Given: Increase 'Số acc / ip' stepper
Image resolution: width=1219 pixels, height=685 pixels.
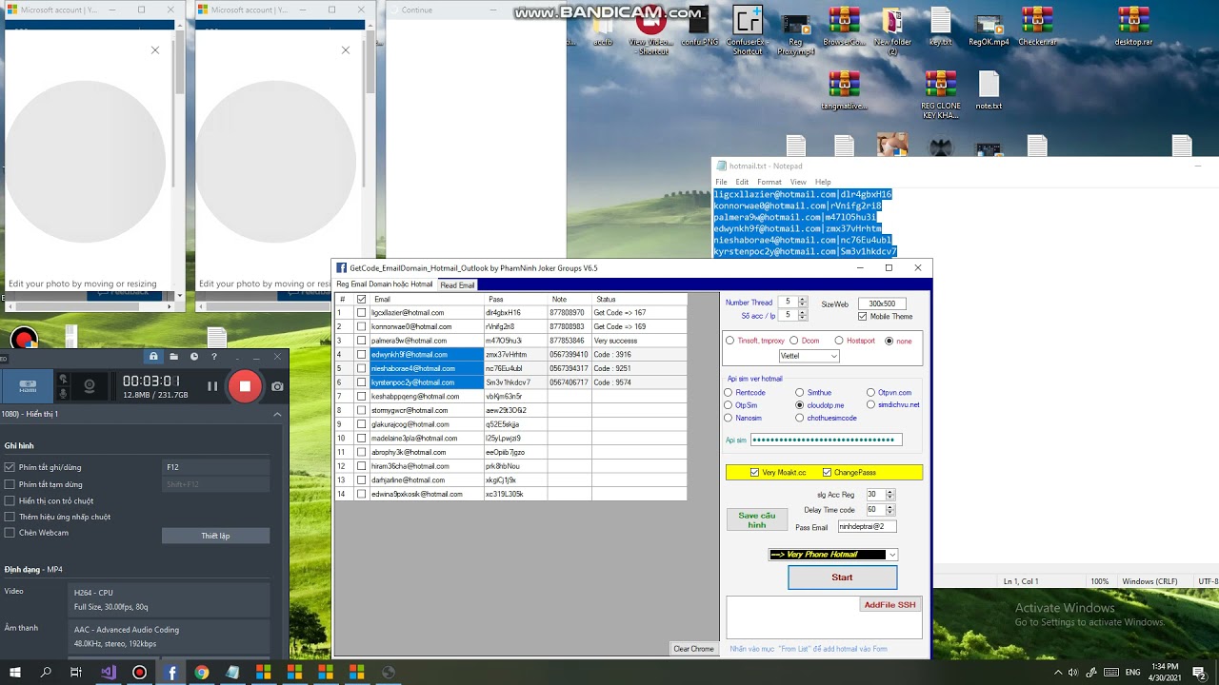Looking at the screenshot, I should 803,312.
